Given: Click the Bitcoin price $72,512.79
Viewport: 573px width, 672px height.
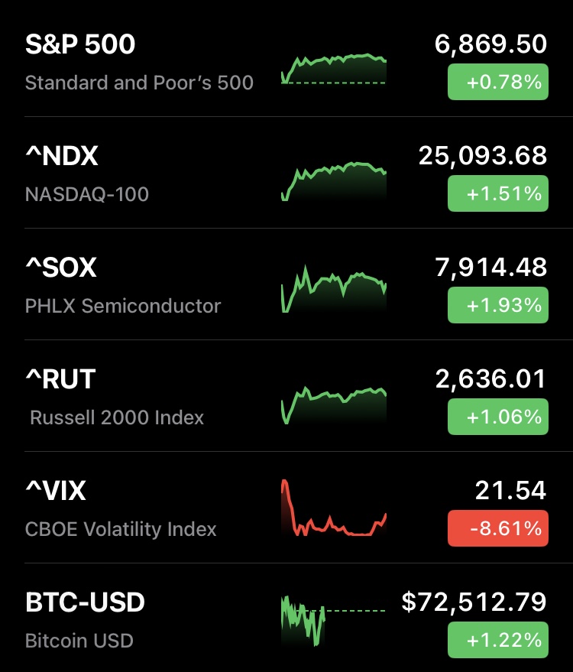Looking at the screenshot, I should click(474, 602).
